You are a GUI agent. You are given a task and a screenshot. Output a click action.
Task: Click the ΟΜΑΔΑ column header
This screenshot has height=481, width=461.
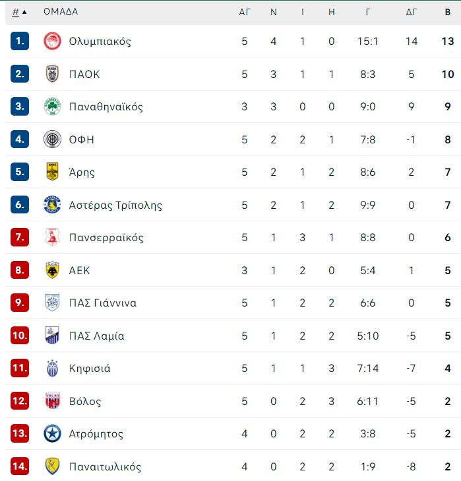(x=61, y=12)
